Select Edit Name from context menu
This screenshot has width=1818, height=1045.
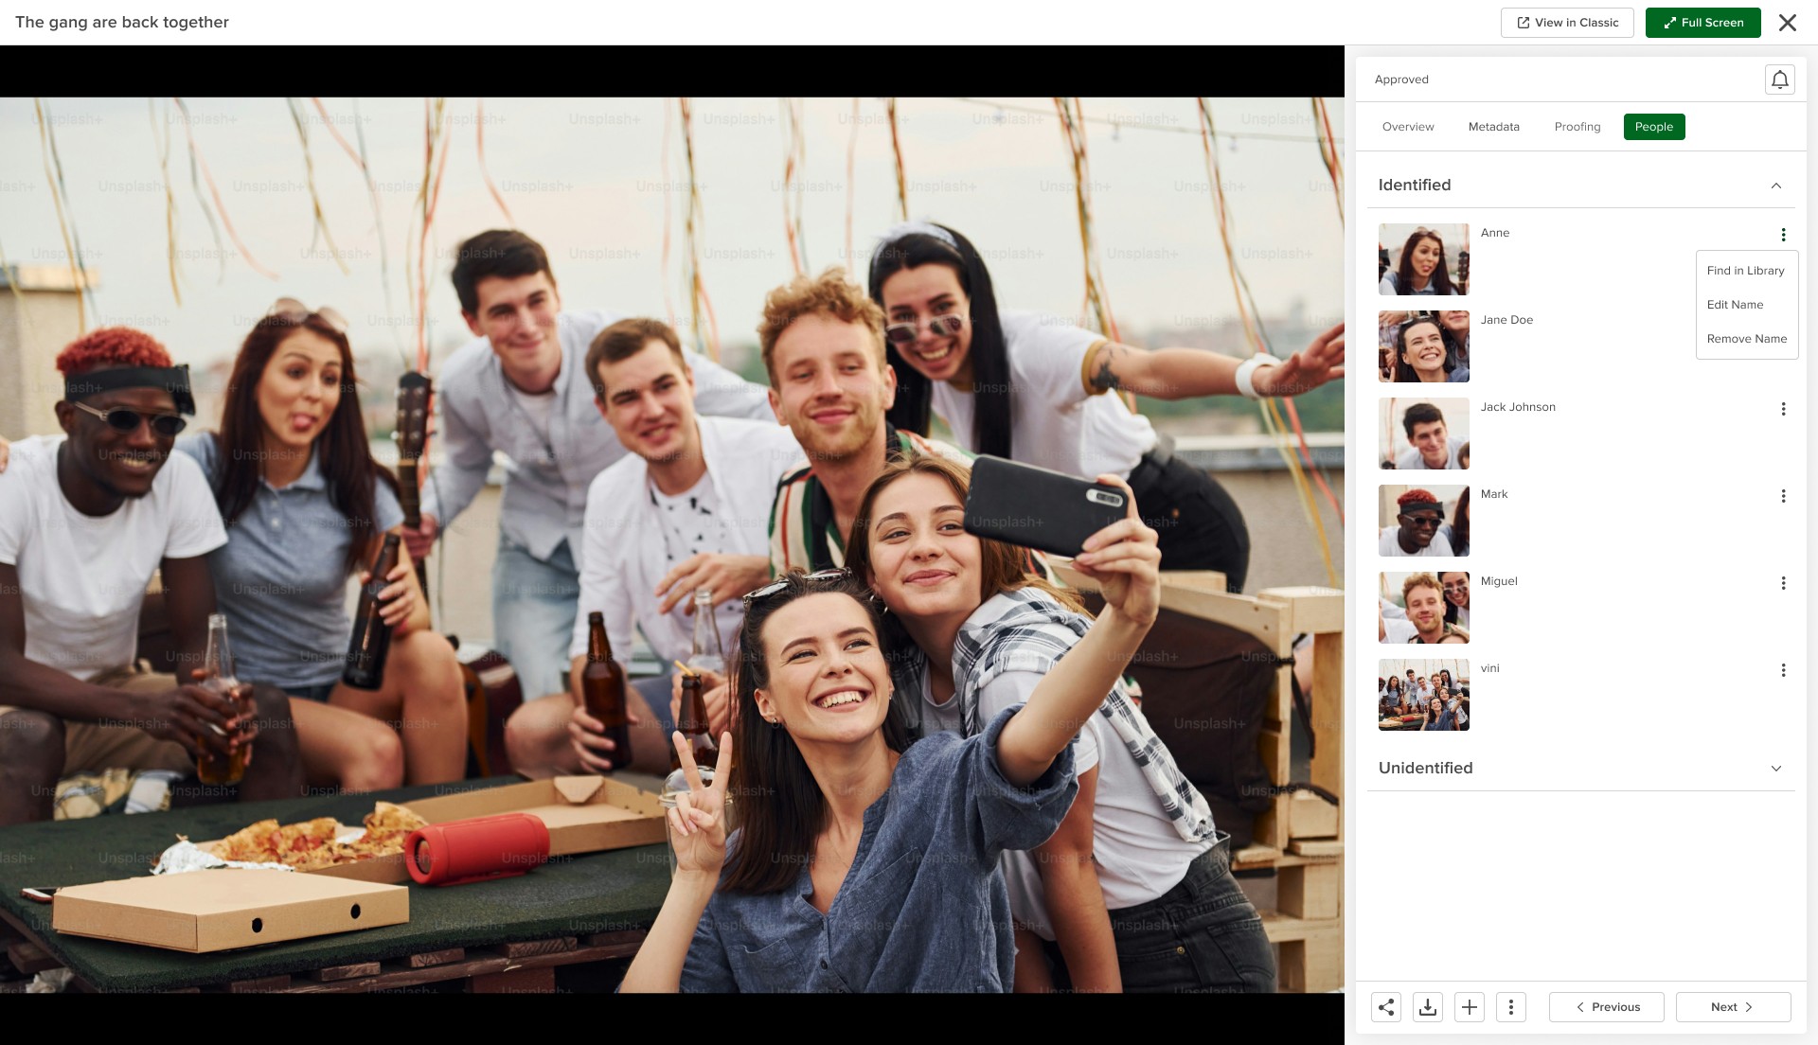click(1735, 305)
